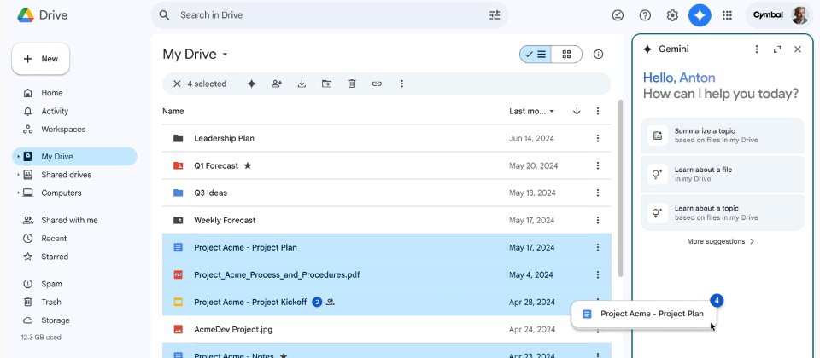Reverse sort direction arrow

click(x=577, y=111)
